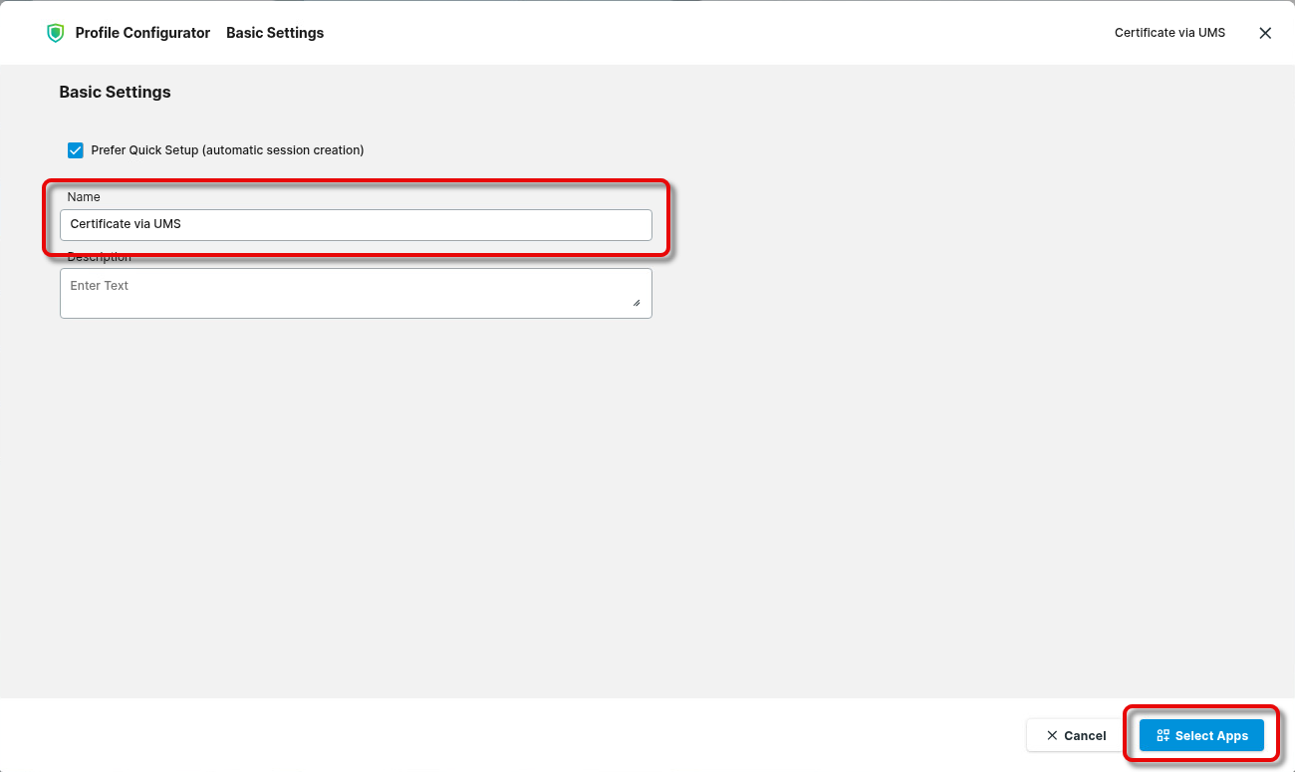Screen dimensions: 1295x772
Task: Click the 'Prefer Quick Setup' label text
Action: point(227,150)
